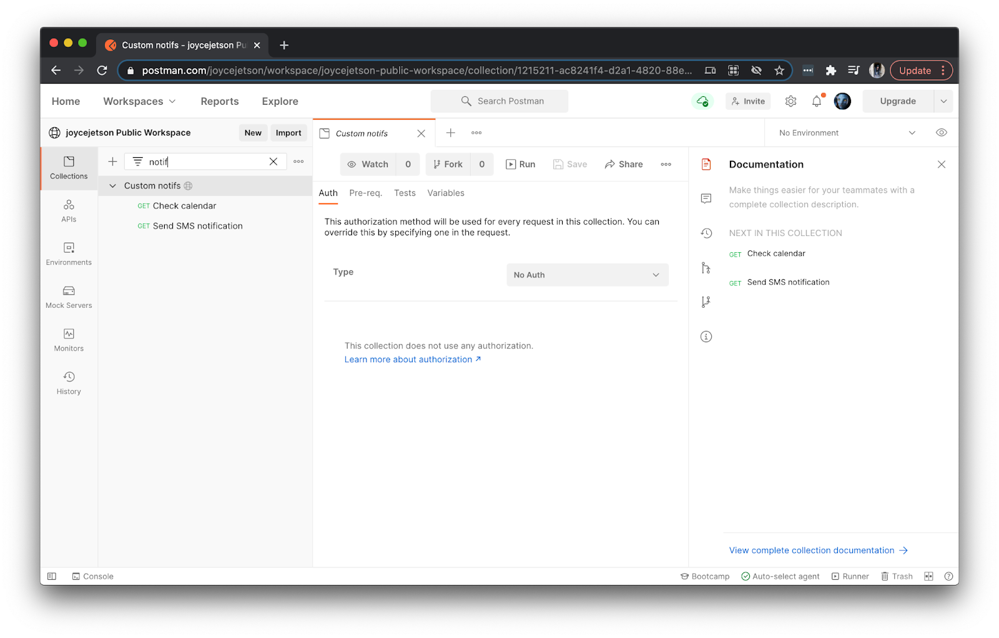Switch to the Variables tab
The height and width of the screenshot is (638, 999).
point(446,193)
